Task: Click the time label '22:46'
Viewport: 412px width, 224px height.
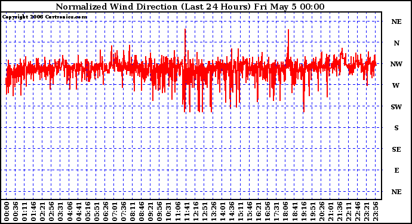Action: tap(357, 211)
